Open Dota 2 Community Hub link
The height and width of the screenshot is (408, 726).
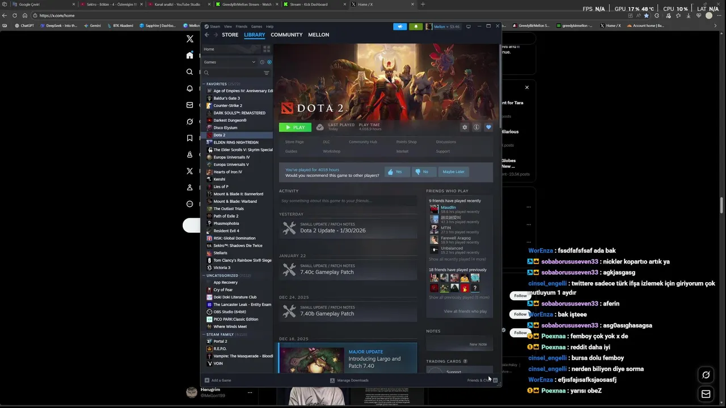(363, 142)
